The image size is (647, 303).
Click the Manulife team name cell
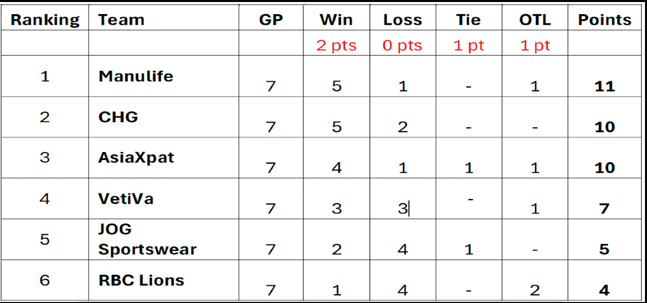point(136,76)
